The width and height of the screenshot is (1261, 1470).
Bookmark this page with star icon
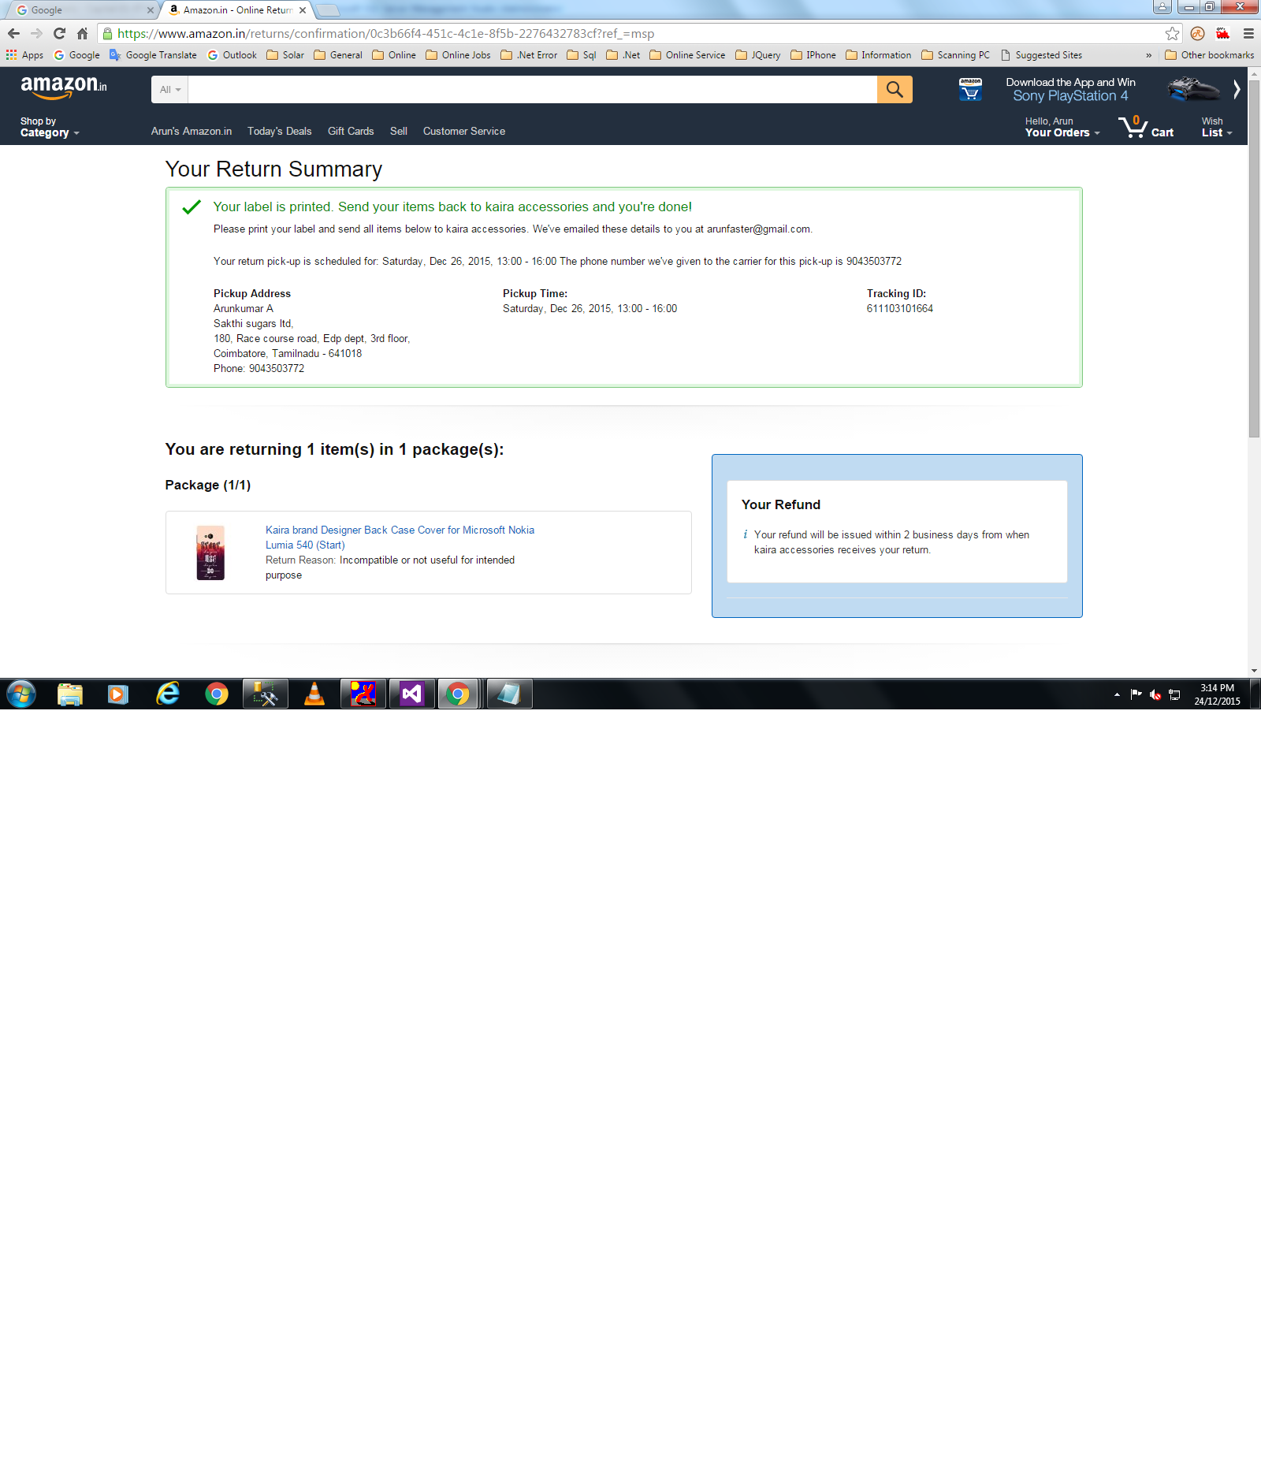[x=1172, y=34]
